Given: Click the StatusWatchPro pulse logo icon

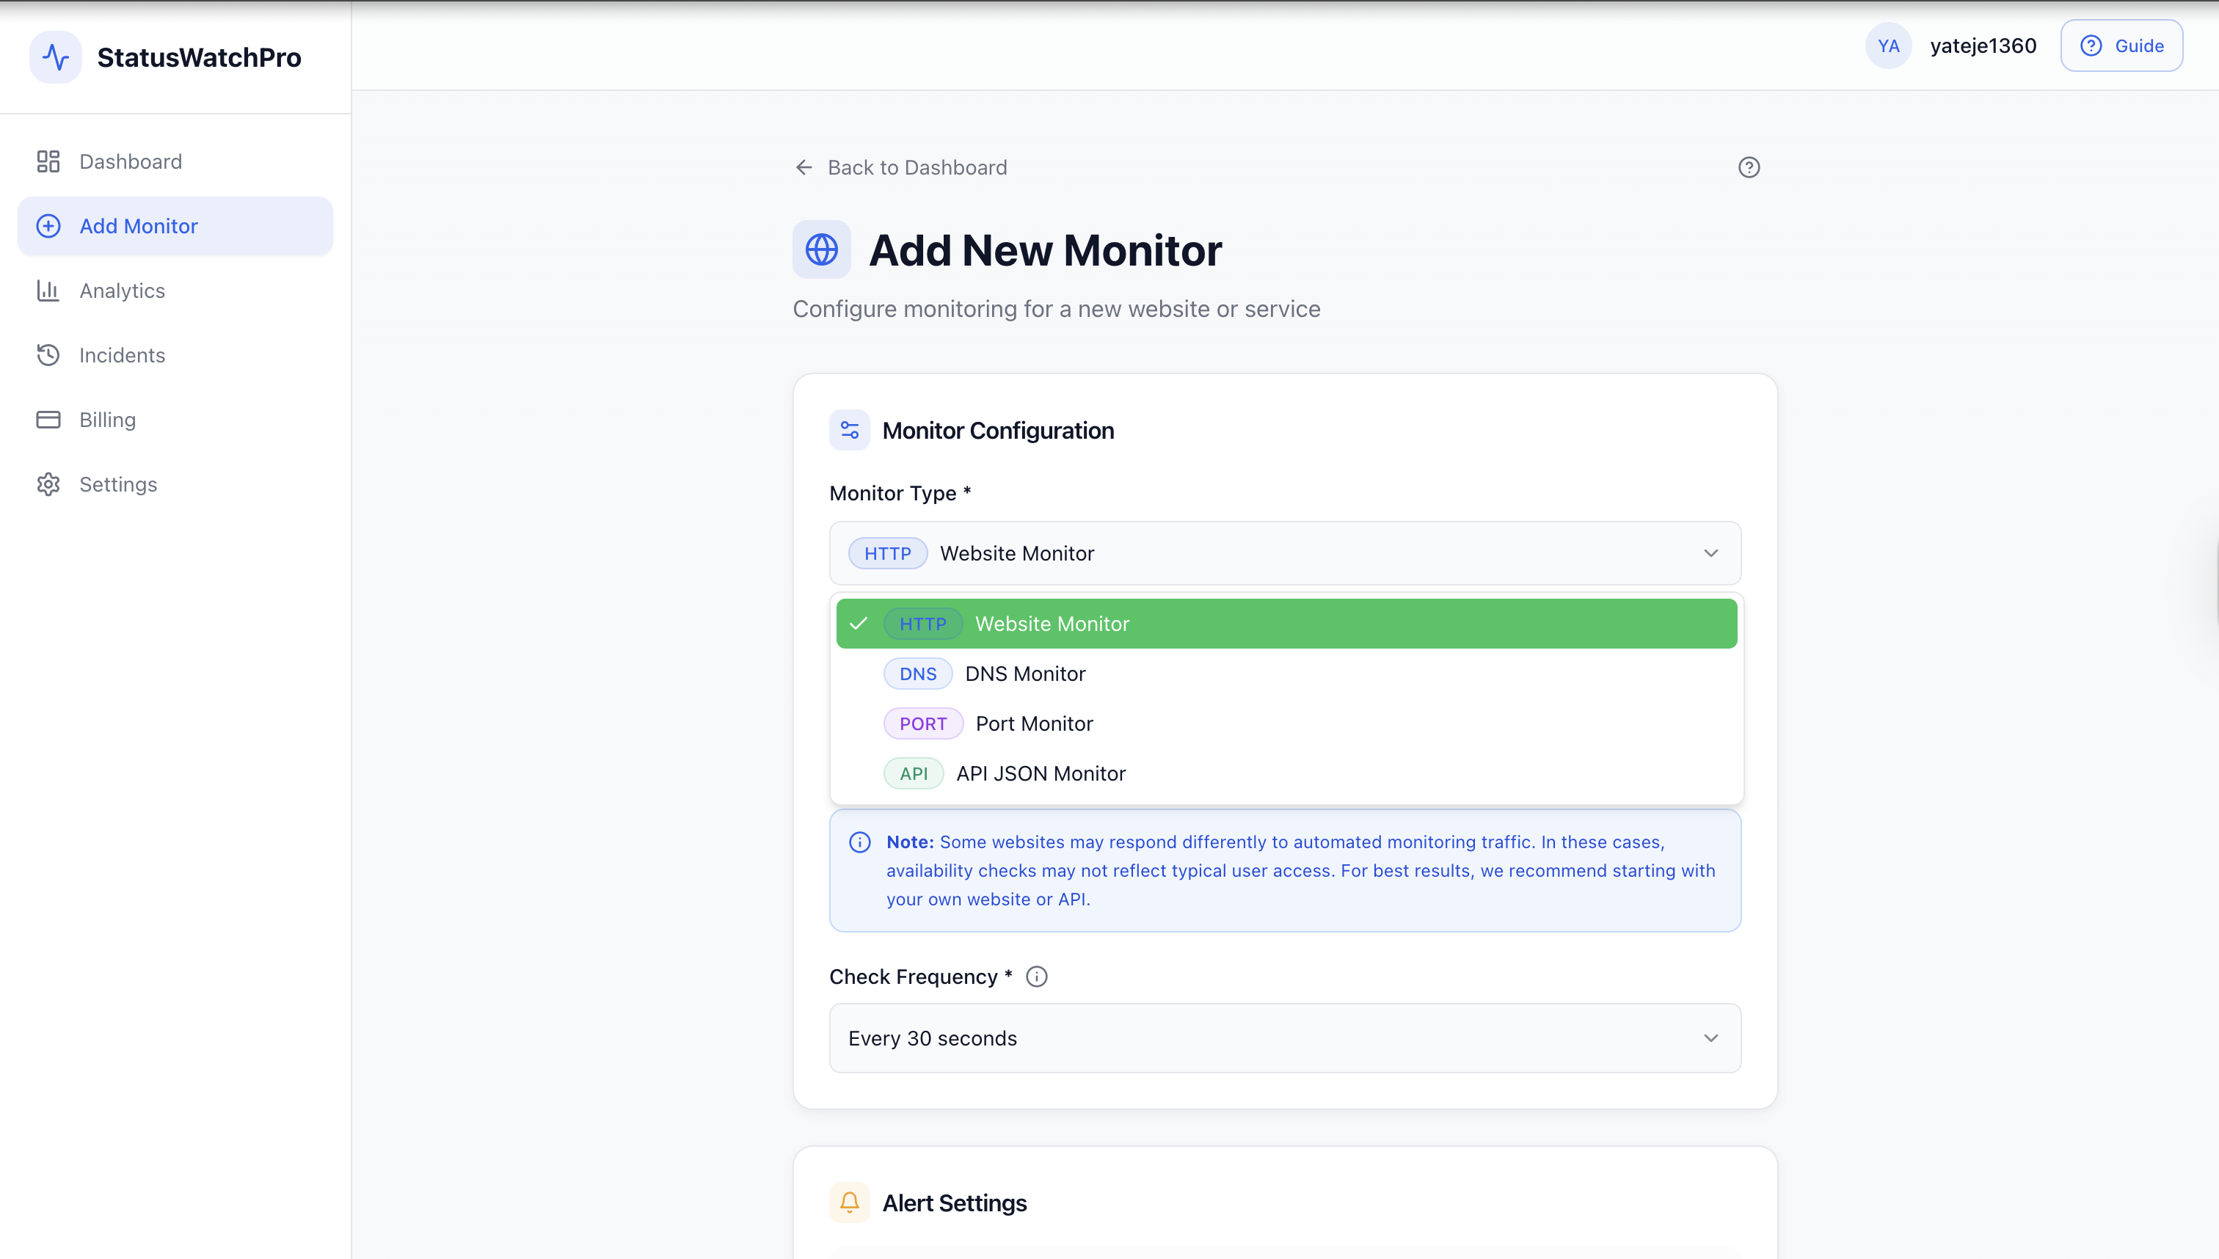Looking at the screenshot, I should (x=55, y=57).
